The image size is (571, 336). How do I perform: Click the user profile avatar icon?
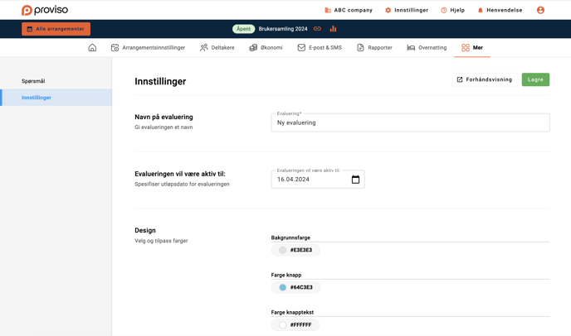[540, 10]
